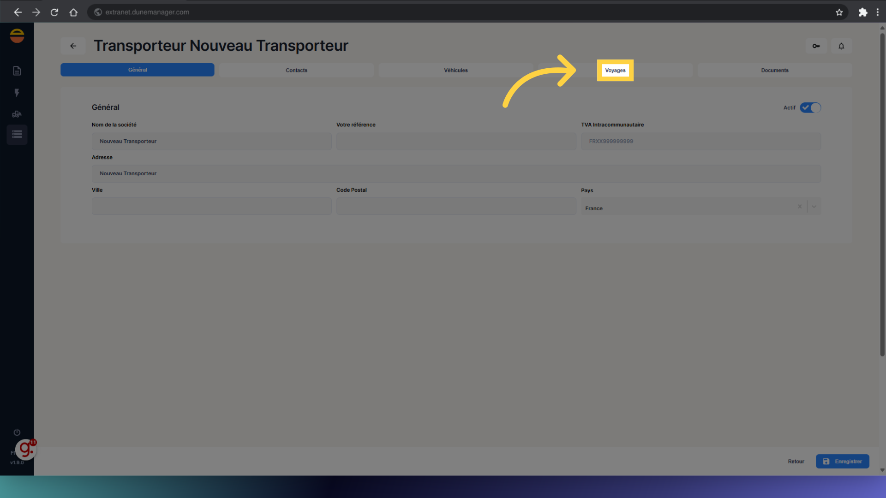Open the notifications bell icon
This screenshot has height=498, width=886.
841,46
